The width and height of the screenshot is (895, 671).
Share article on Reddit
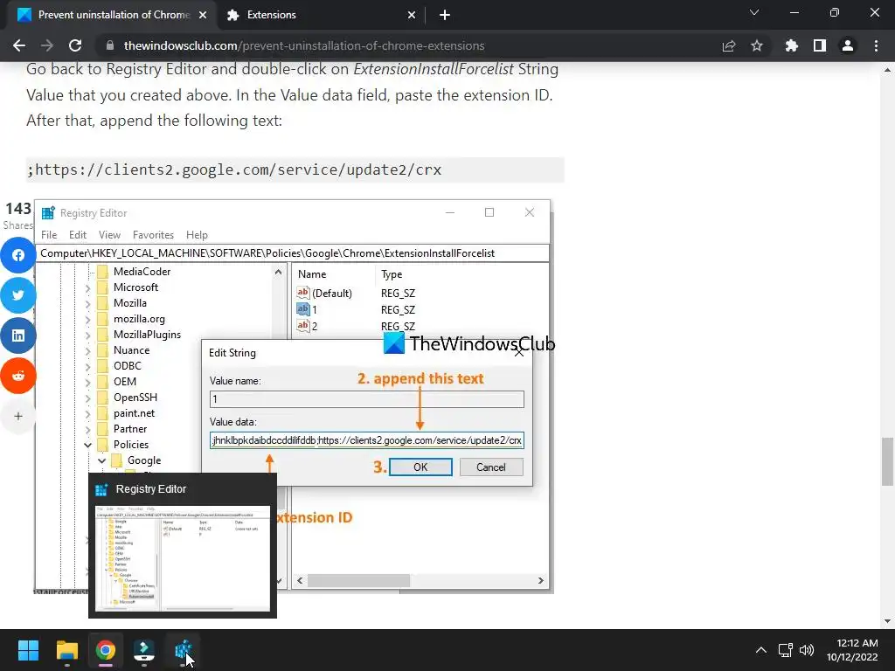coord(18,376)
